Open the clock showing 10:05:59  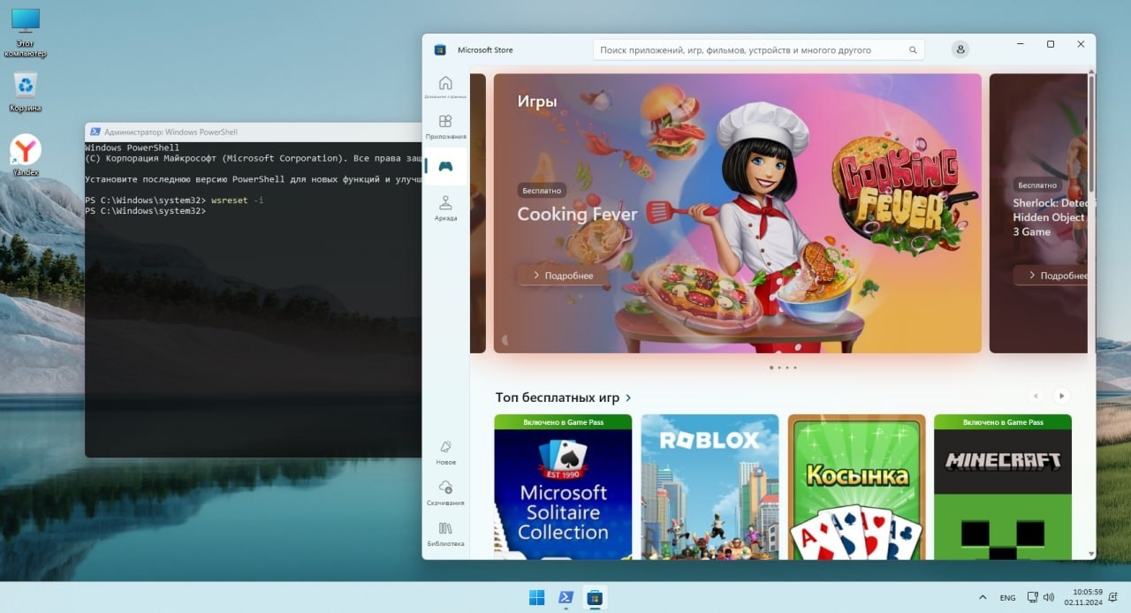1082,597
